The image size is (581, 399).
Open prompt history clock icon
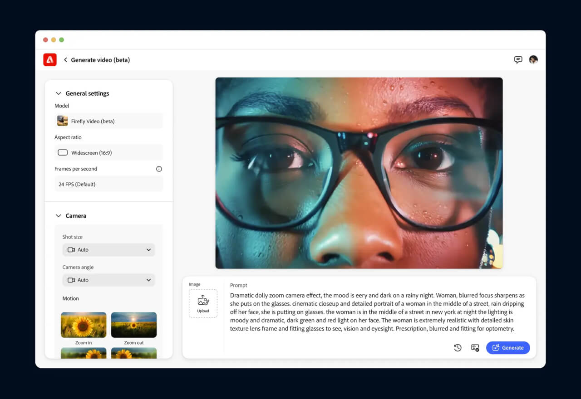pos(458,348)
